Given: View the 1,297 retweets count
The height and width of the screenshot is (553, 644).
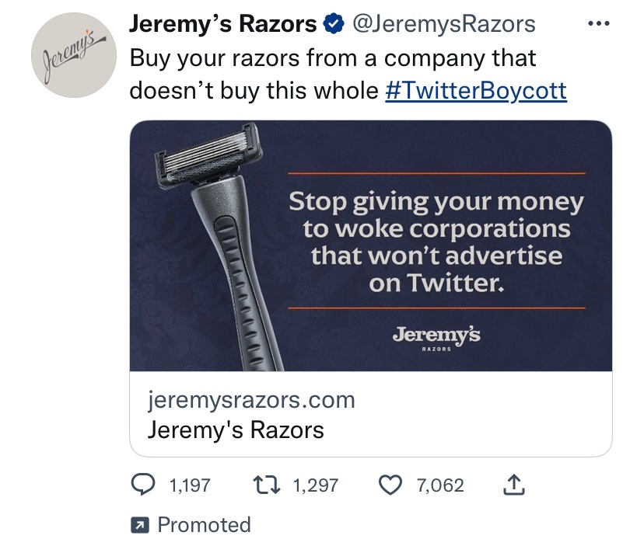Looking at the screenshot, I should (316, 485).
